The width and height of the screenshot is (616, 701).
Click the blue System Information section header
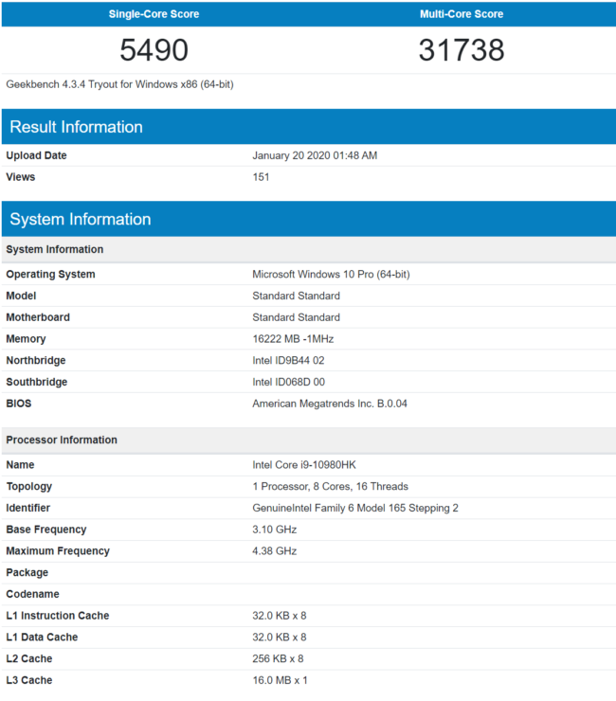(81, 219)
